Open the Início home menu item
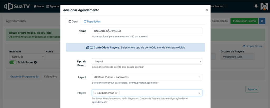The height and width of the screenshot is (108, 270). (x=38, y=6)
